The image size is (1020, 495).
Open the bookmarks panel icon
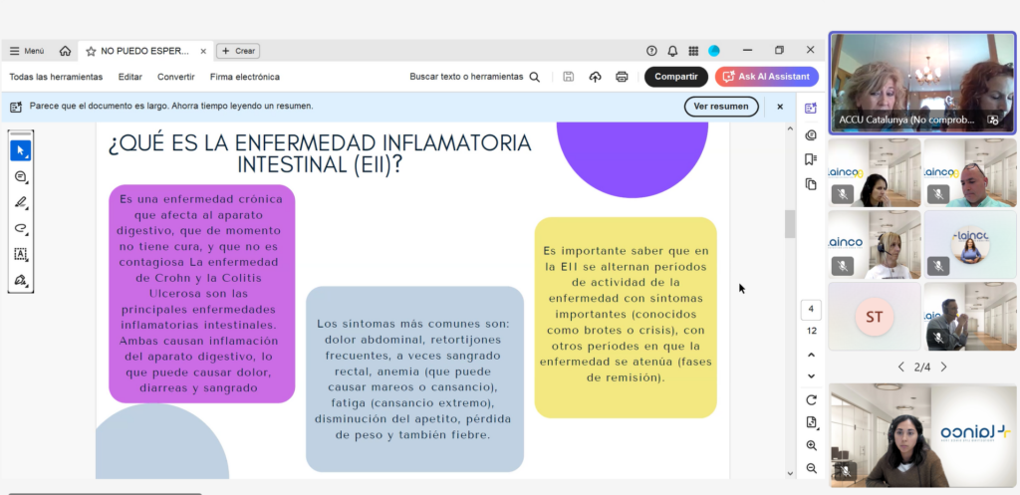(811, 159)
